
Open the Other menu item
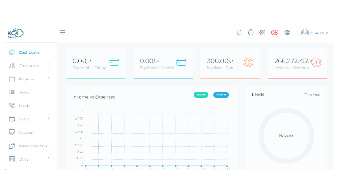click(x=24, y=159)
